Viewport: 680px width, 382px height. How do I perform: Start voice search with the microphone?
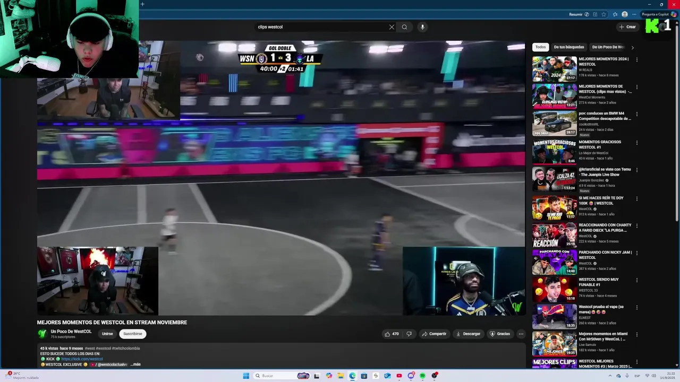click(422, 27)
